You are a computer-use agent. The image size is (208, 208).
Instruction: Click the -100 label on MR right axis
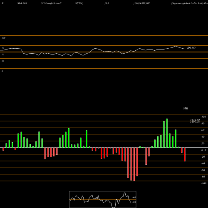click(204, 183)
